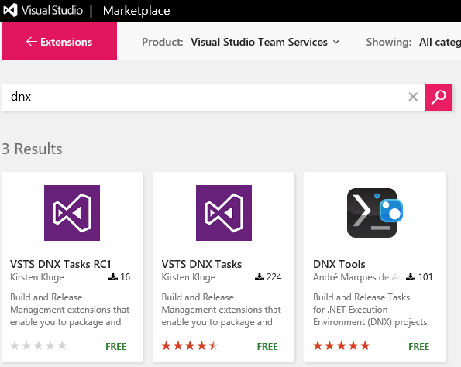Click Kirsten Kluge under VSTS DNX Tasks
461x367 pixels.
[x=188, y=277]
